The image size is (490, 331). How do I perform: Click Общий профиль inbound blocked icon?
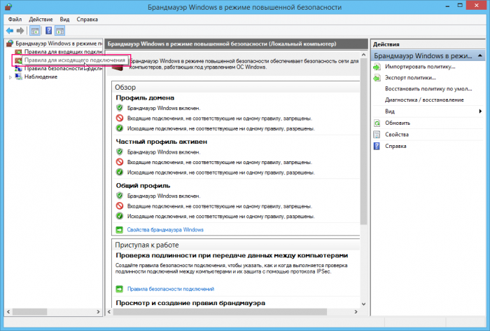120,205
